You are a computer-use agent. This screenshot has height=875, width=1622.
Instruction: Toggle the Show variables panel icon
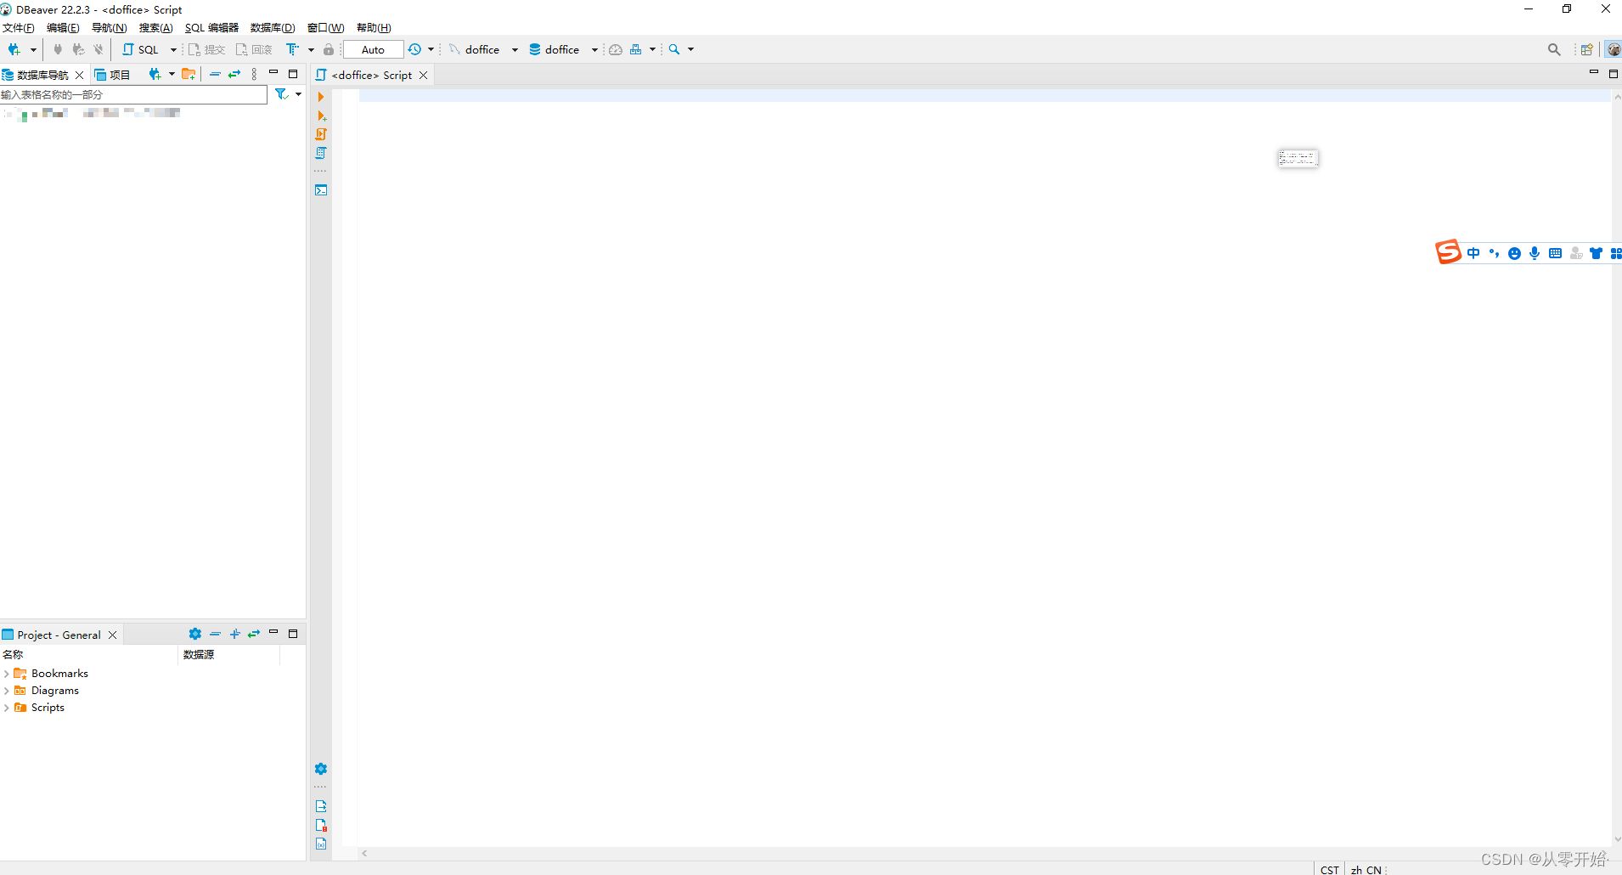click(321, 844)
